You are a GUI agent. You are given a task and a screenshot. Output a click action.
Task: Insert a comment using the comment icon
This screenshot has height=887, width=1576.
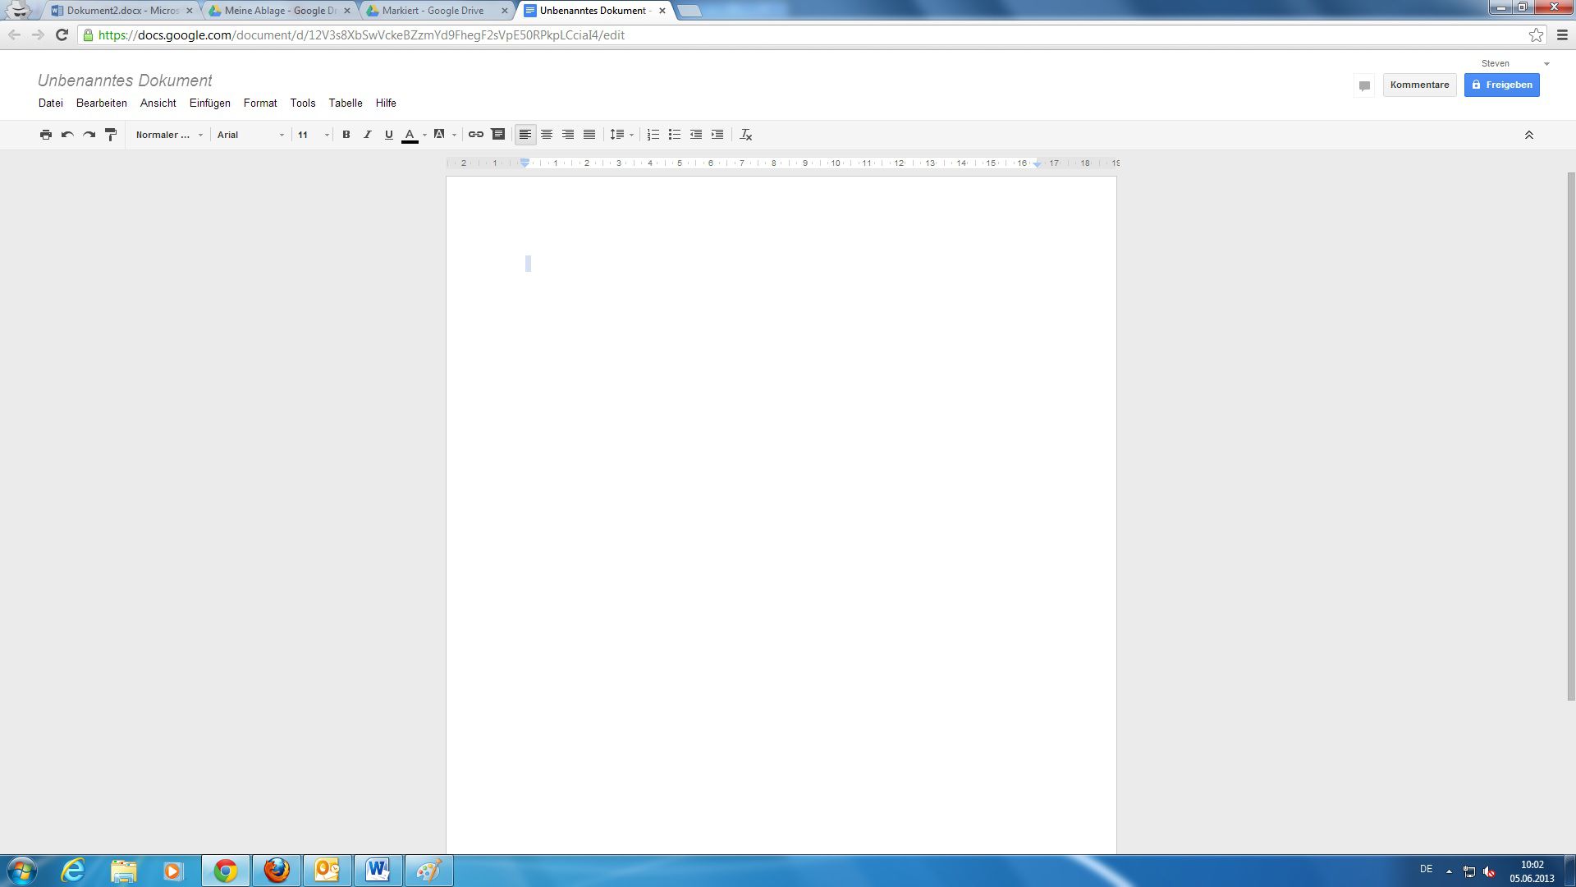click(x=498, y=134)
